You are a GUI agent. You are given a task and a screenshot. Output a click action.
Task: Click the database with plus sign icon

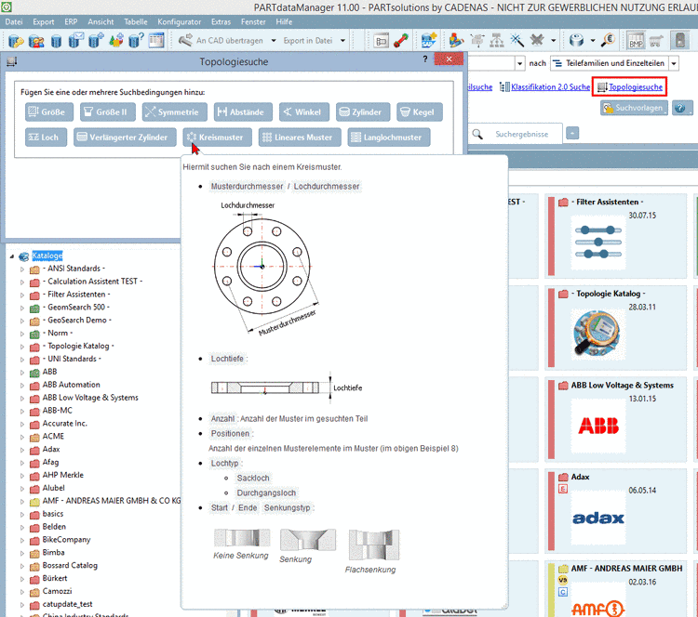(x=96, y=41)
